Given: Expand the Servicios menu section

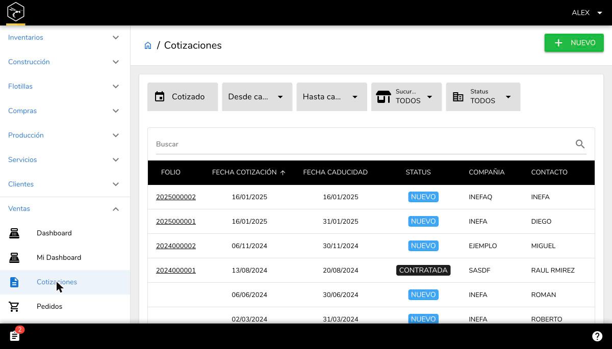Looking at the screenshot, I should (x=65, y=159).
